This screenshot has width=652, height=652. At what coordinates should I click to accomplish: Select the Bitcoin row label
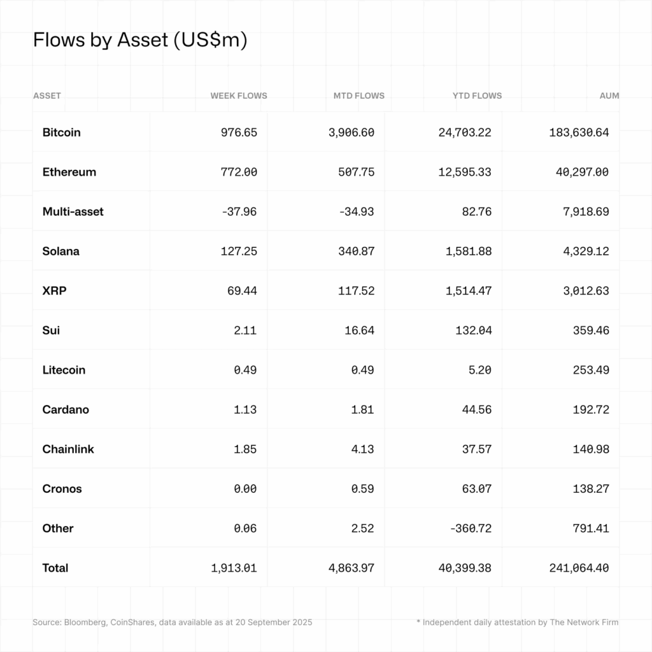click(x=62, y=132)
